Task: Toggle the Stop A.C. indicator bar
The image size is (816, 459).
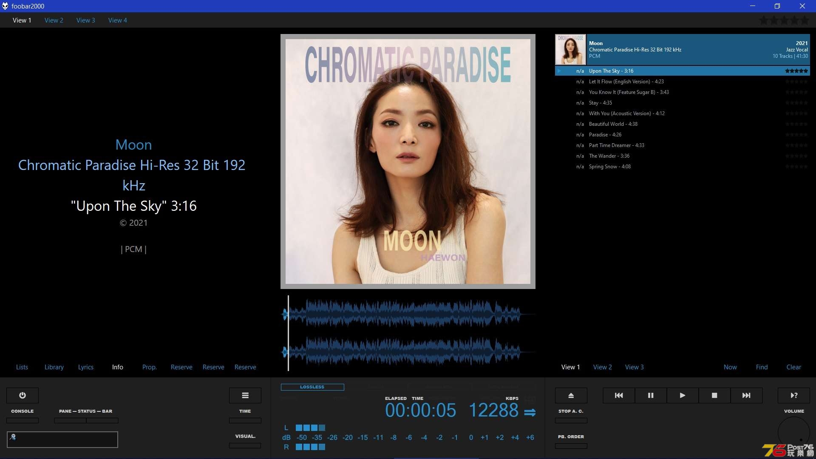Action: pos(571,420)
